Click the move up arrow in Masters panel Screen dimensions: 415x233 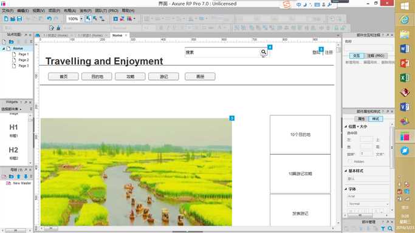[18, 176]
